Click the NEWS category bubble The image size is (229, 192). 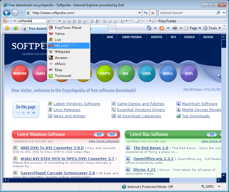(189, 73)
